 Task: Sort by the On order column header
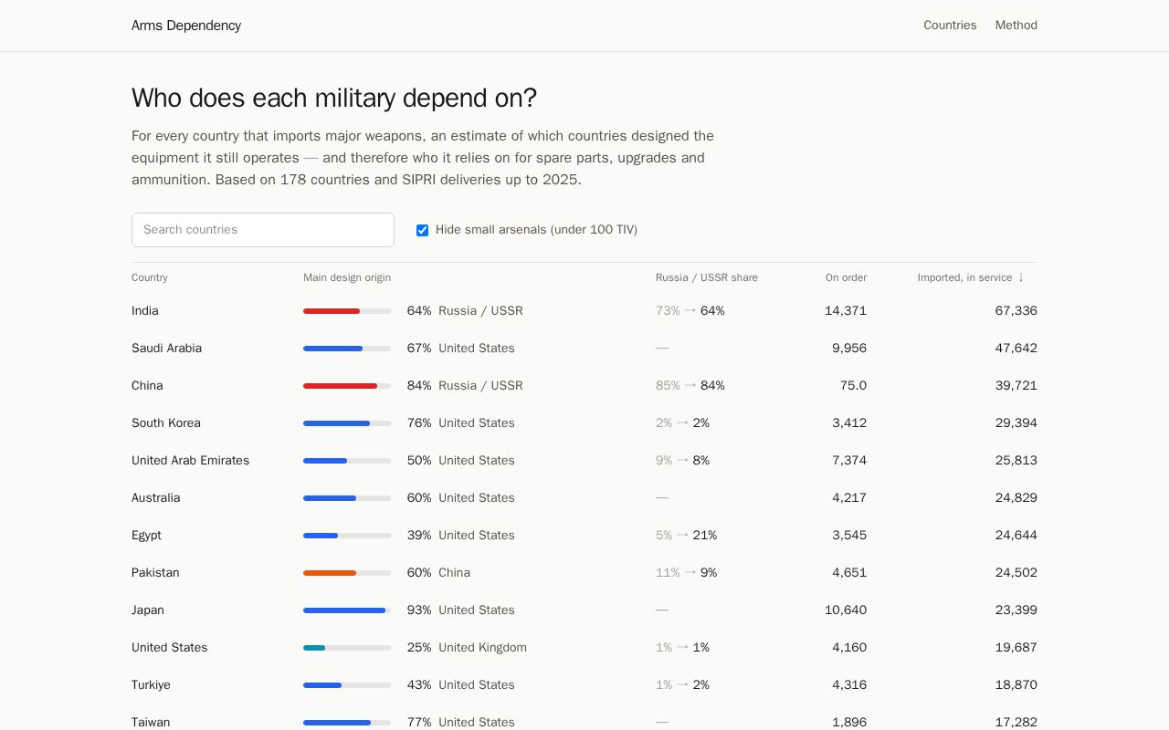coord(846,277)
